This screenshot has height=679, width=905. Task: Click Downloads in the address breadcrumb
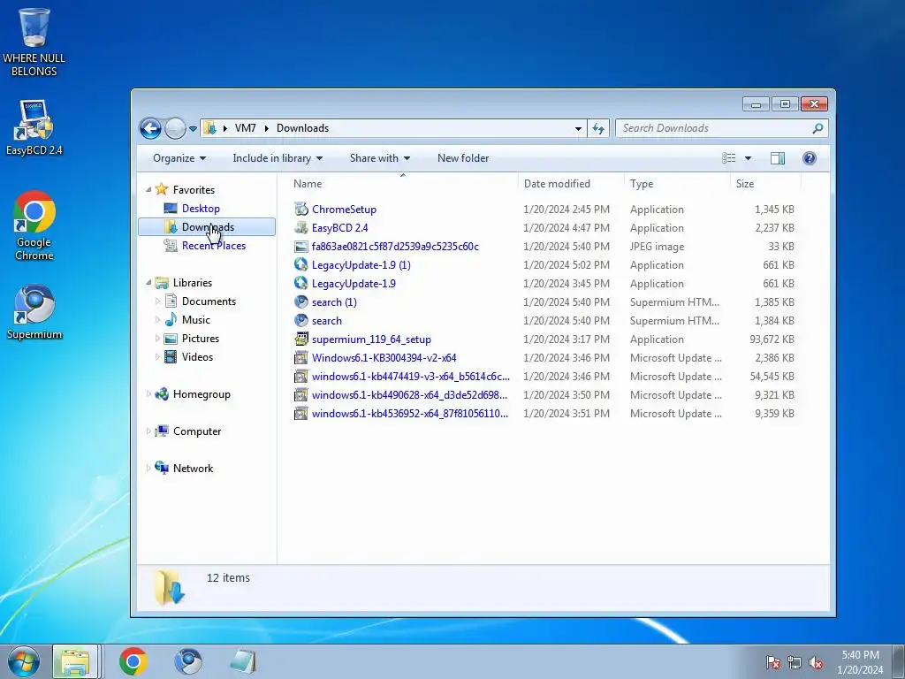(302, 128)
